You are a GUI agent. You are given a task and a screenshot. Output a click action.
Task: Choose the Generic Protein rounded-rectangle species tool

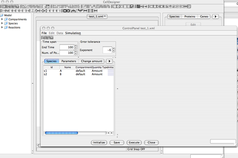pos(152,6)
